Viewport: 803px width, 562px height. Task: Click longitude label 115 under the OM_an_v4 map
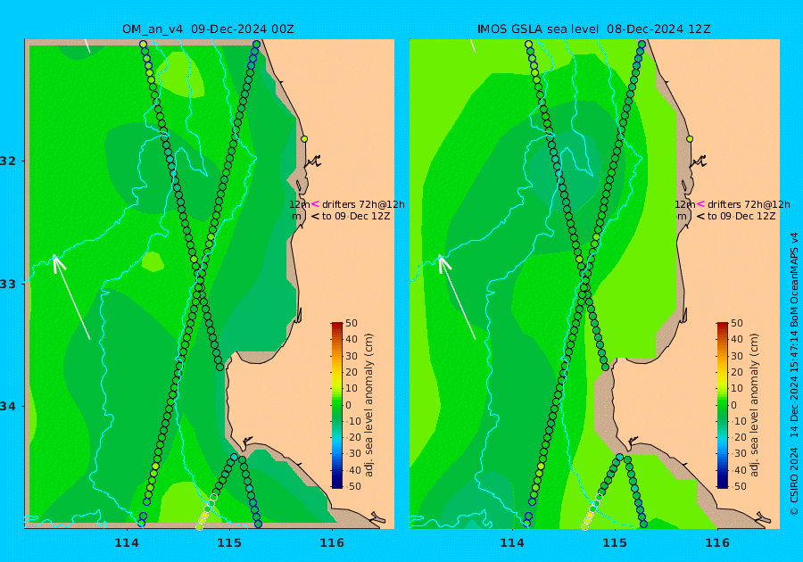click(x=229, y=543)
